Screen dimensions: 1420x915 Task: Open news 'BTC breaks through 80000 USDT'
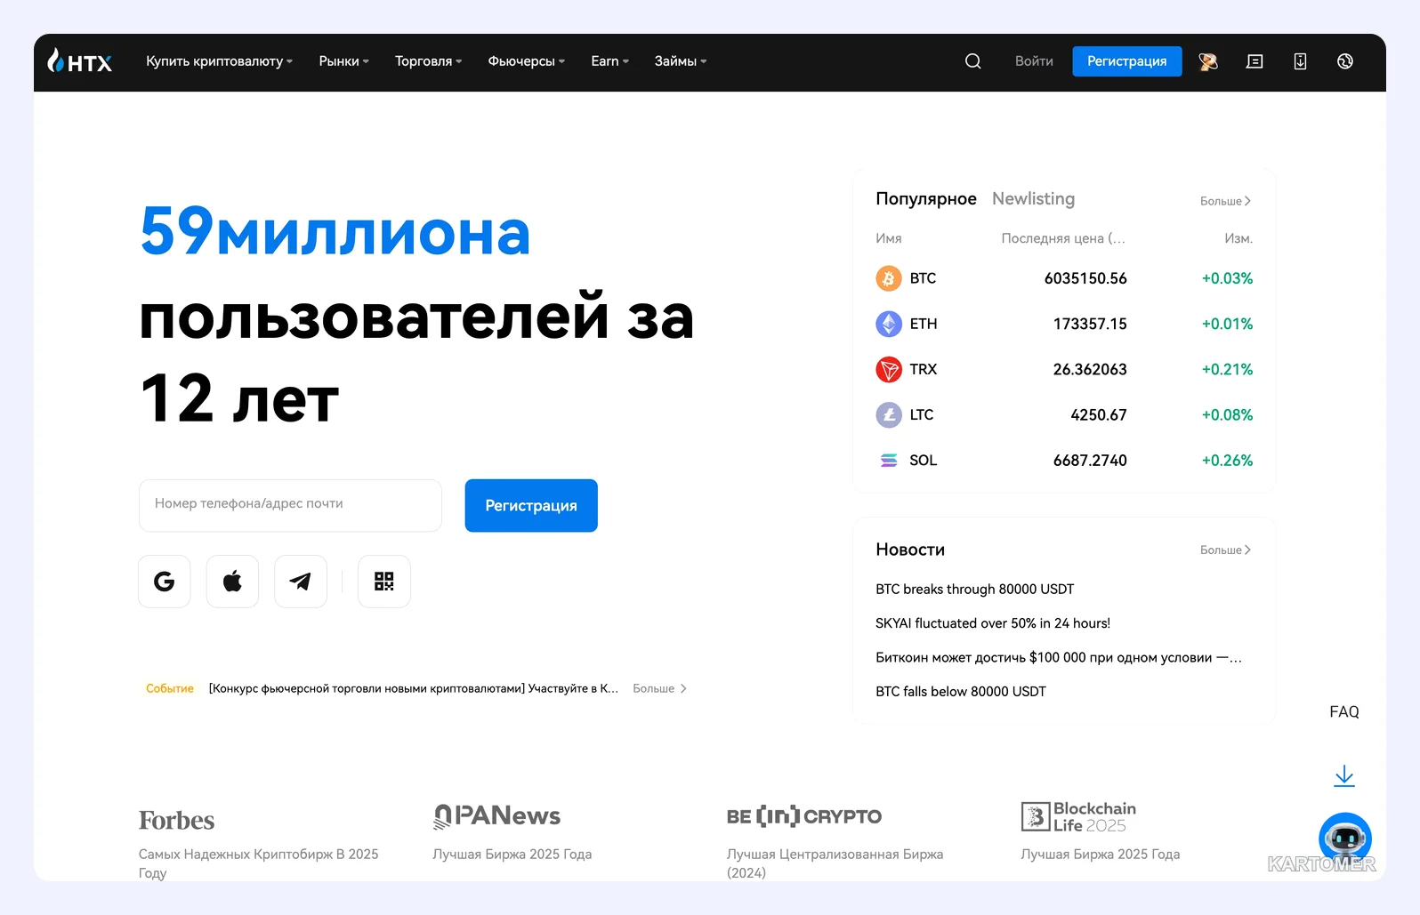pos(974,590)
